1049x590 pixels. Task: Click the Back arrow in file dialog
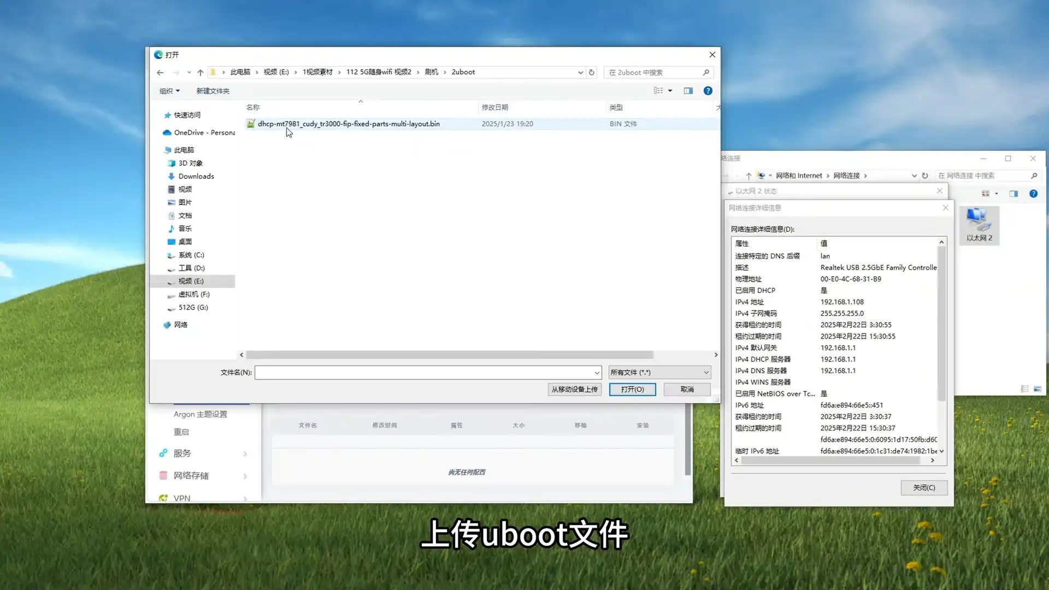point(160,72)
